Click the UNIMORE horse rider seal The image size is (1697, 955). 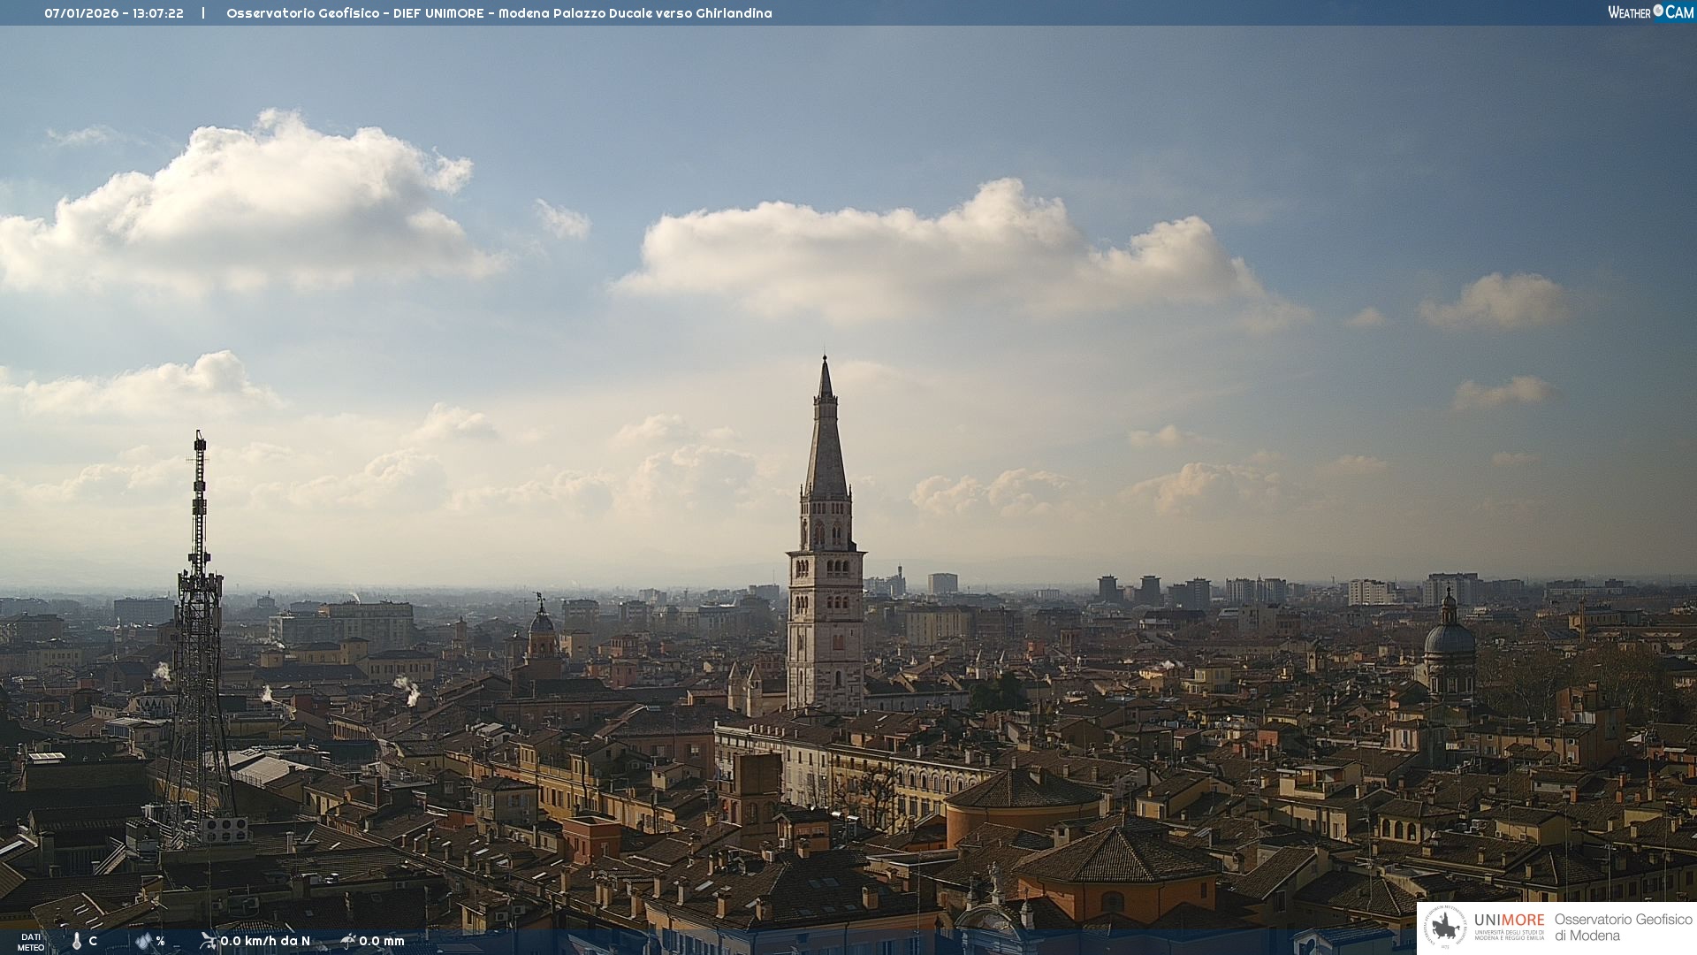tap(1444, 927)
